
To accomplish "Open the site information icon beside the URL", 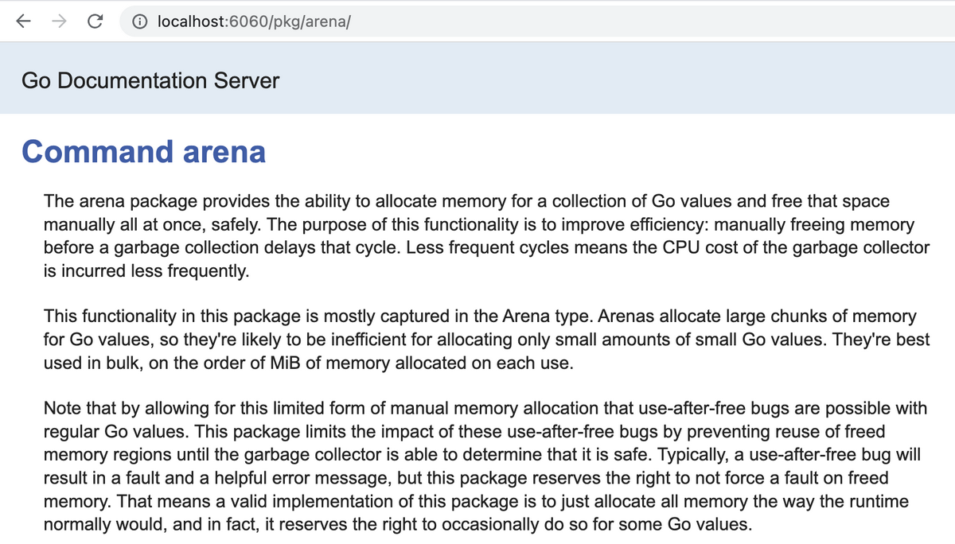I will tap(139, 21).
